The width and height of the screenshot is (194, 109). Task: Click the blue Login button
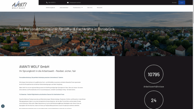(182, 3)
